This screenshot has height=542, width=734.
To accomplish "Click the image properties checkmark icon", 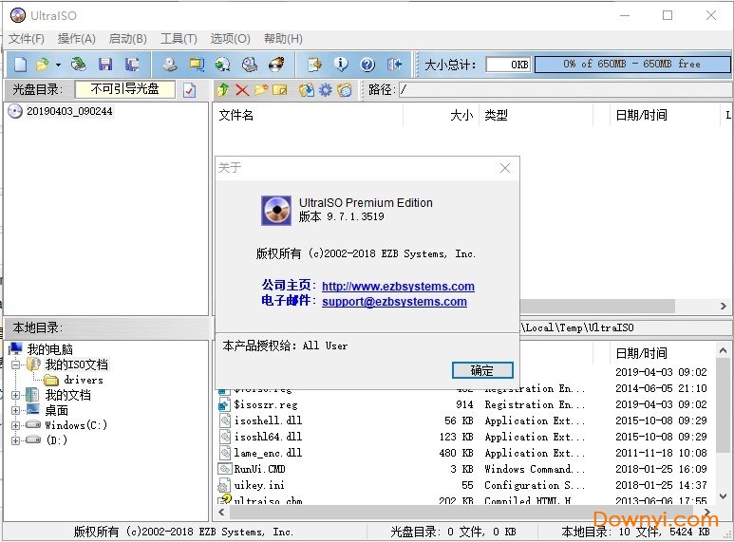I will [190, 90].
